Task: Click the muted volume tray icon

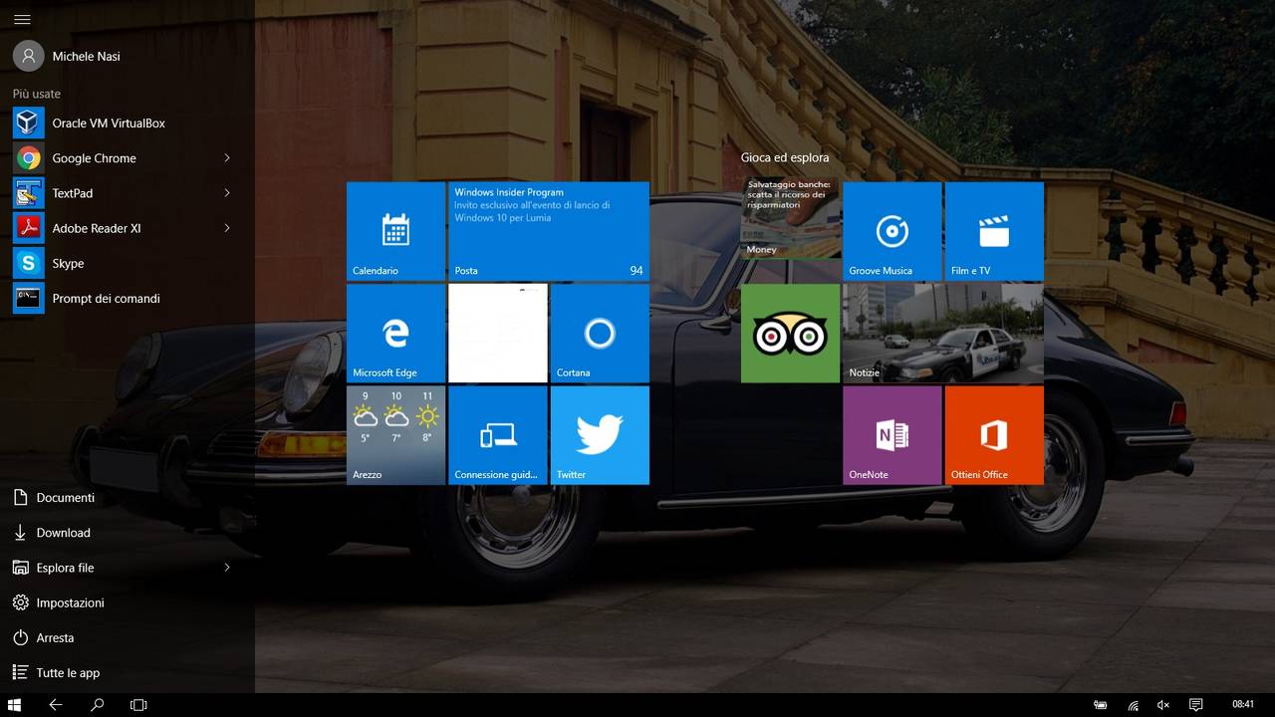Action: tap(1163, 705)
